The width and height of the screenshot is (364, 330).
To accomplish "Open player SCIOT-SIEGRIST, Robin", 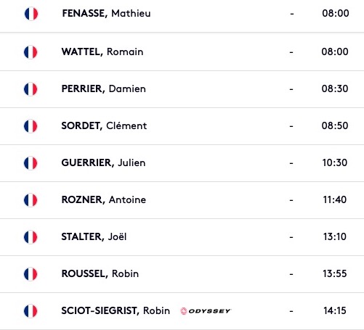I will pyautogui.click(x=116, y=311).
